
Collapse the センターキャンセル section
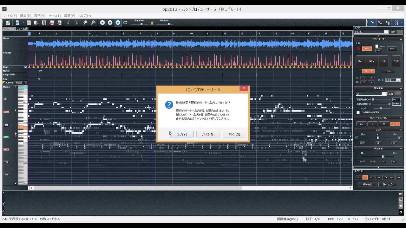pos(401,118)
